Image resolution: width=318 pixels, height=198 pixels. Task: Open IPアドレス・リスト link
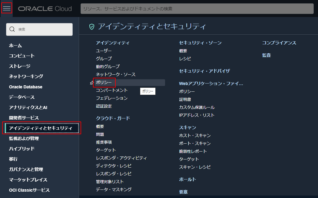tap(197, 115)
